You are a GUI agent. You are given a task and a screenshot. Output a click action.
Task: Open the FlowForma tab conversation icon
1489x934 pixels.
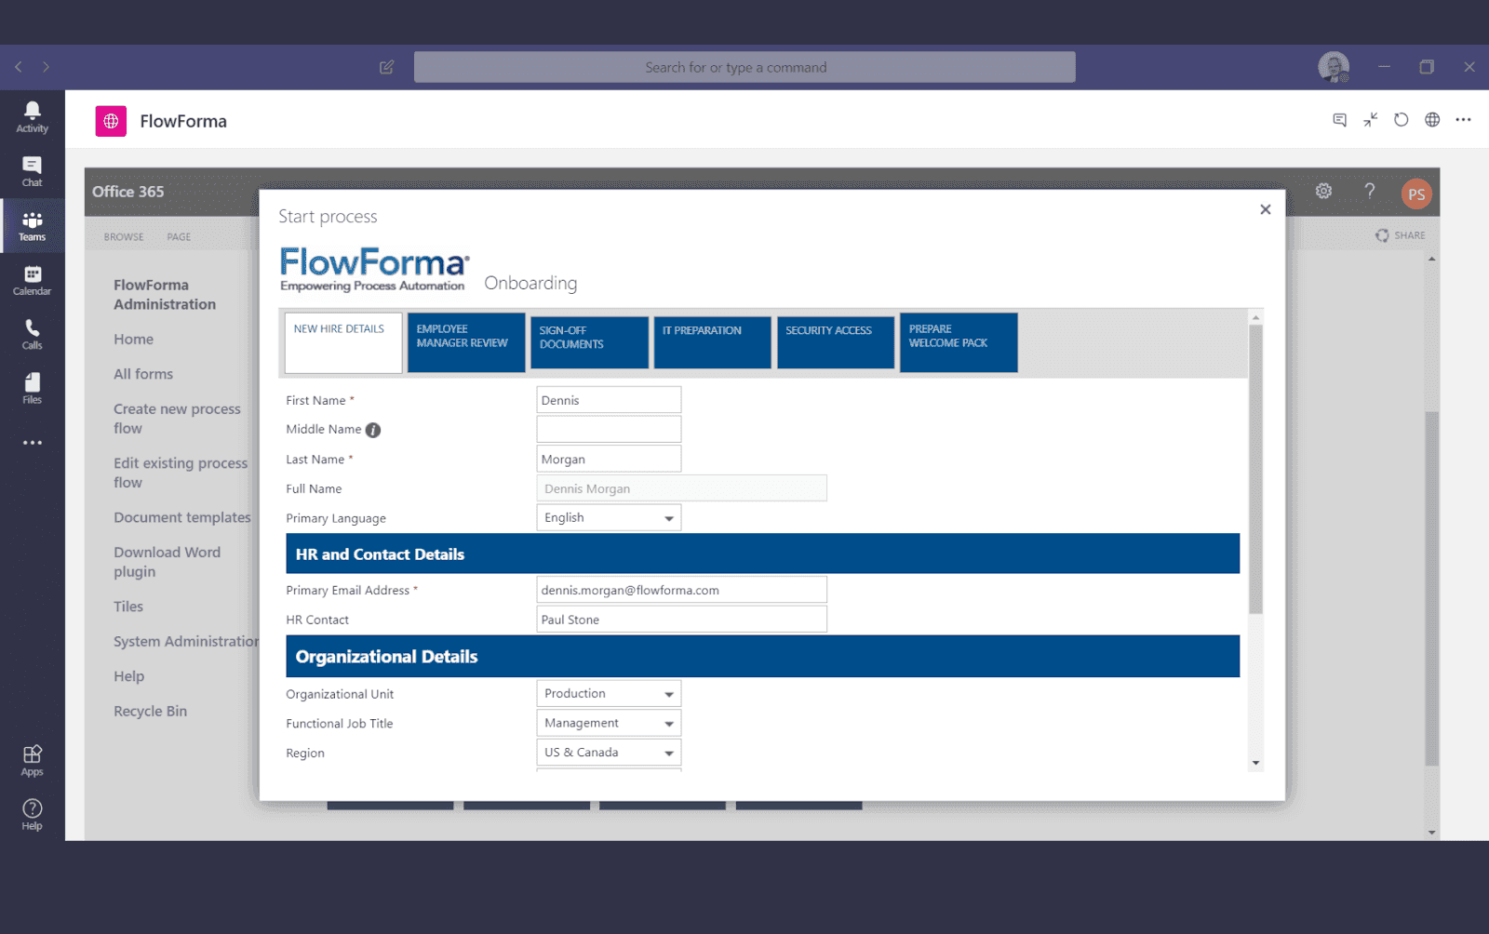coord(1339,120)
